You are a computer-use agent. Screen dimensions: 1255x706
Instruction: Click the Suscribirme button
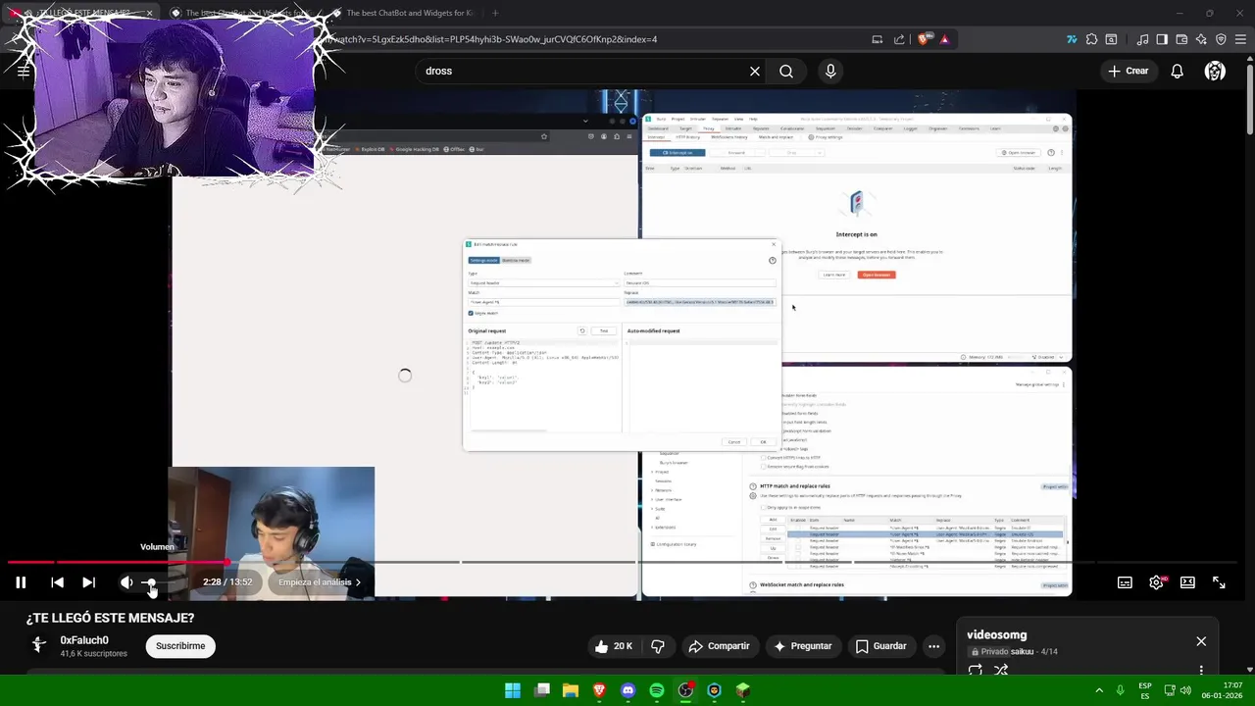(x=180, y=646)
